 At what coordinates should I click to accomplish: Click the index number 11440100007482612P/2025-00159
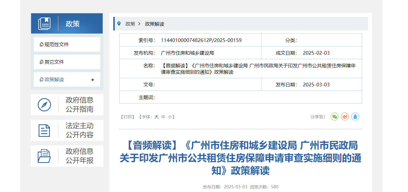click(x=201, y=40)
